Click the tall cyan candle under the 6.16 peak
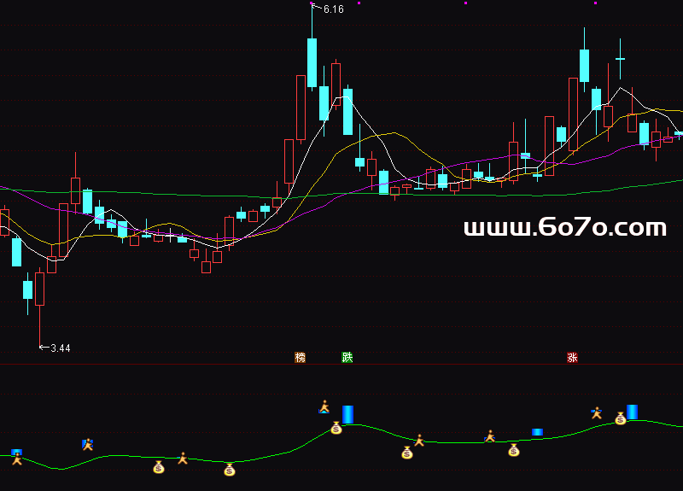Screen dimensions: 683x491 click(x=312, y=62)
